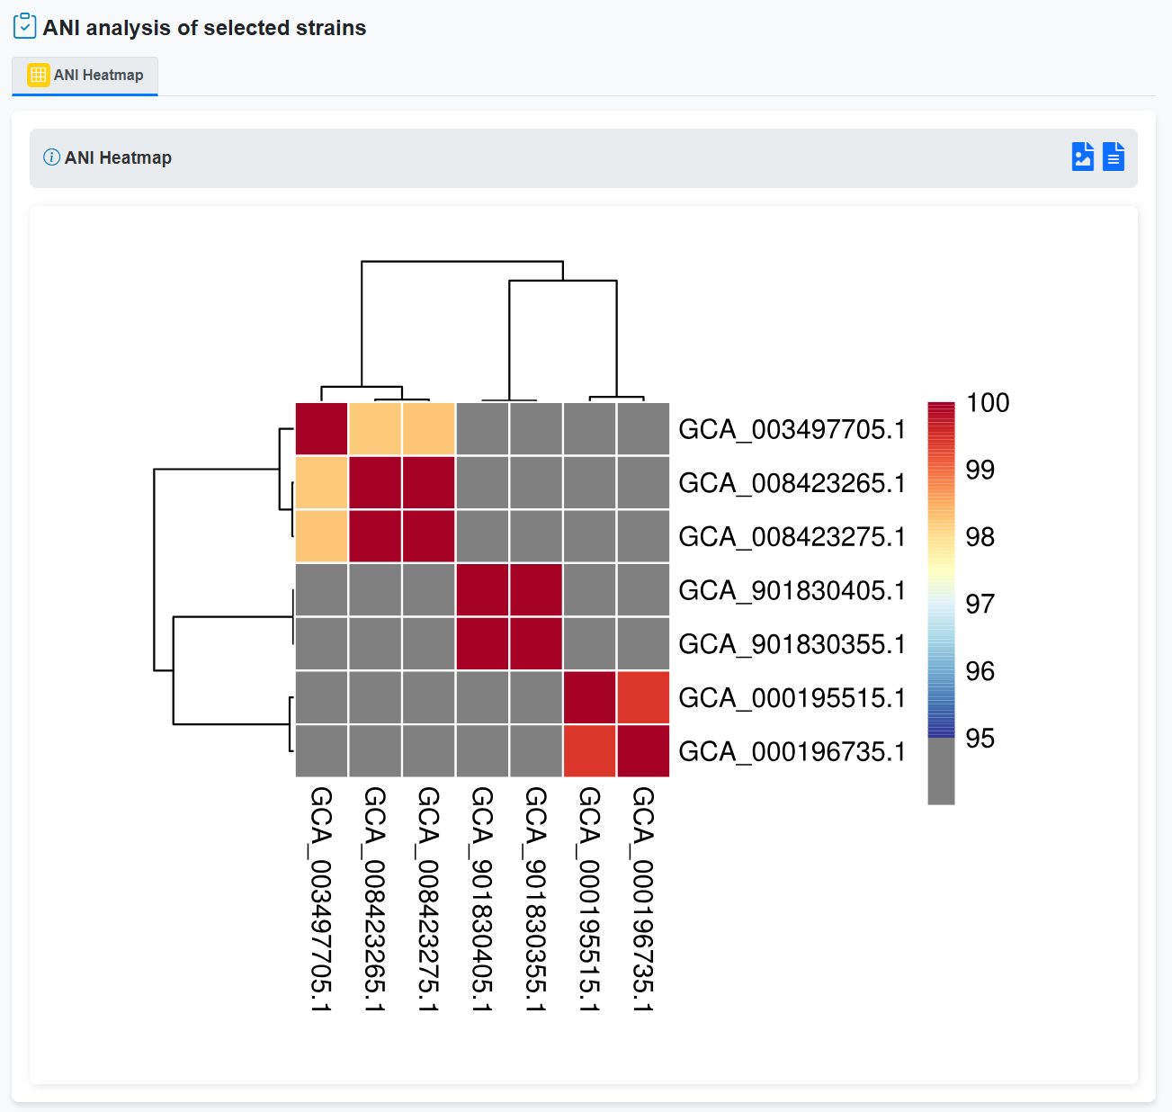The height and width of the screenshot is (1112, 1172).
Task: Click the 'ANI analysis of selected strains' heading
Action: tap(204, 28)
